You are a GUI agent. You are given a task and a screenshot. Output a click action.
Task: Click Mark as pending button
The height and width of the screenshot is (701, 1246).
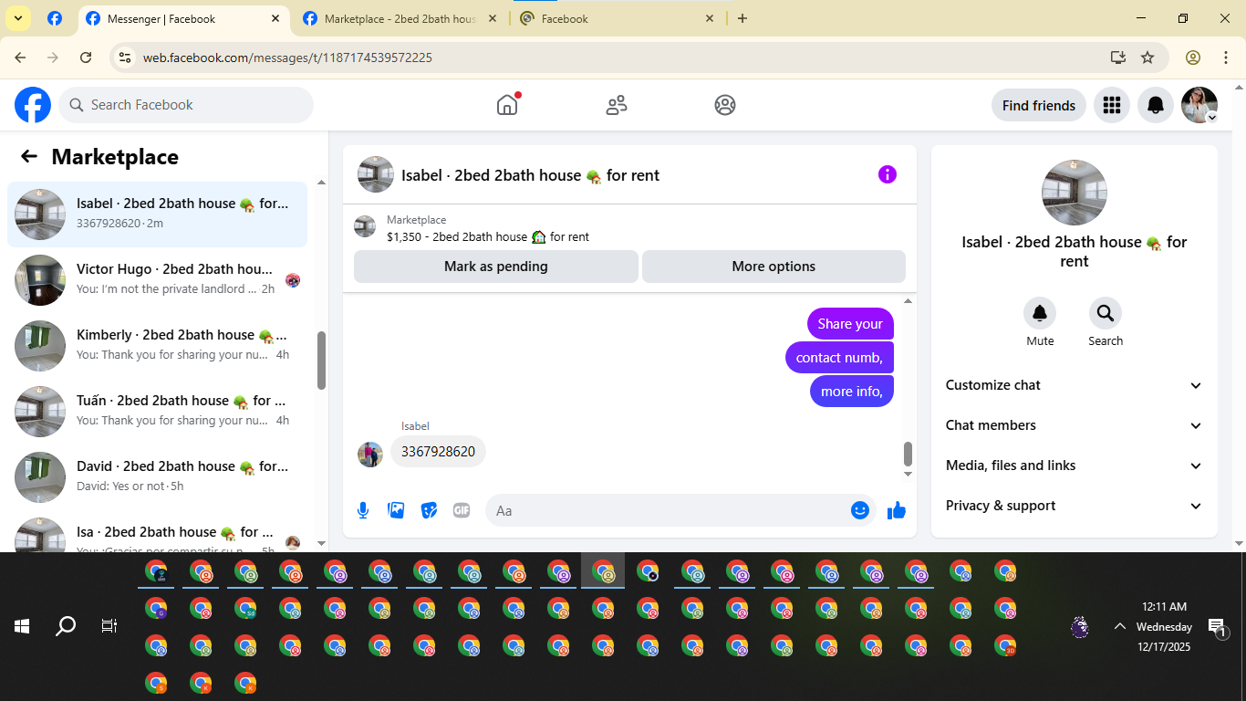(496, 267)
